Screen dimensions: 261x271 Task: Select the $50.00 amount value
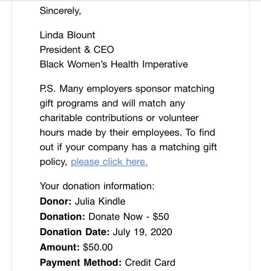[x=97, y=247]
